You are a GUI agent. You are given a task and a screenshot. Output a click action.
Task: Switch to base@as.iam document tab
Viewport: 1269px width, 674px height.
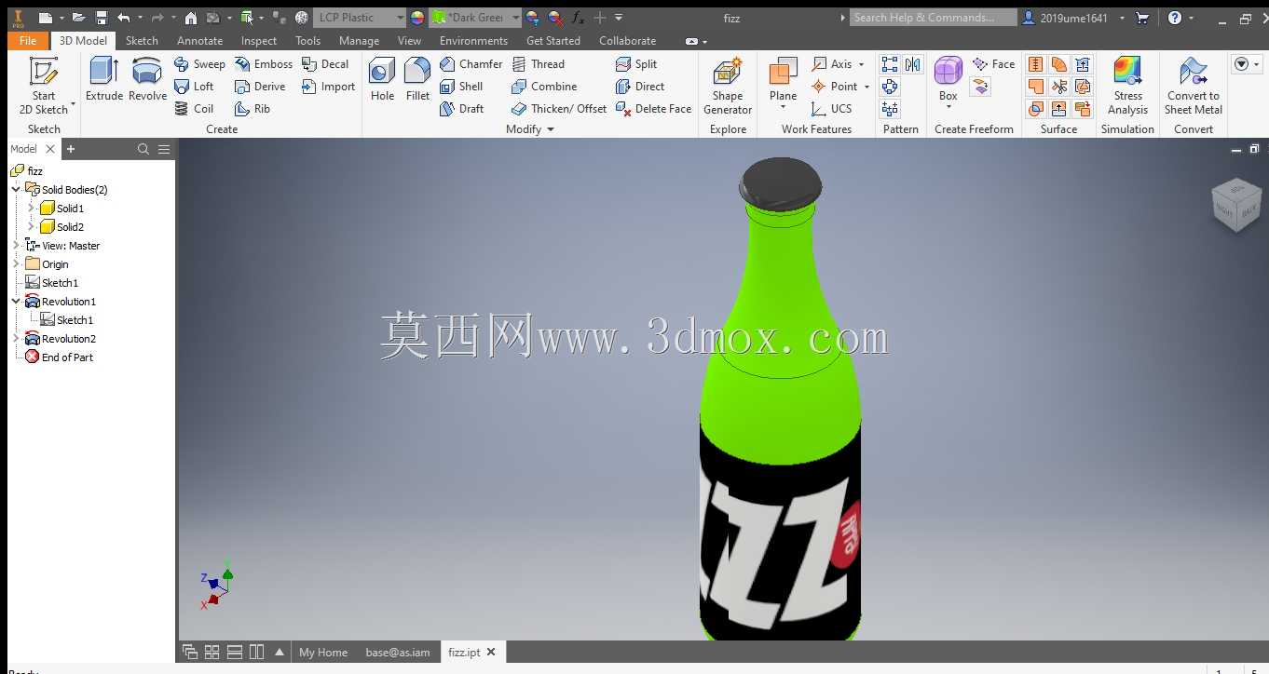tap(398, 653)
